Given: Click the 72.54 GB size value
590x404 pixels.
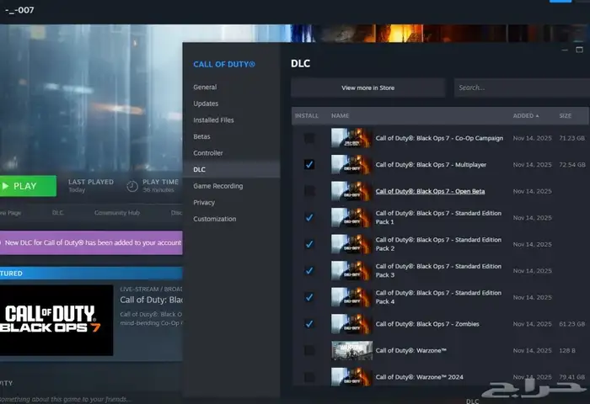Looking at the screenshot, I should (572, 165).
